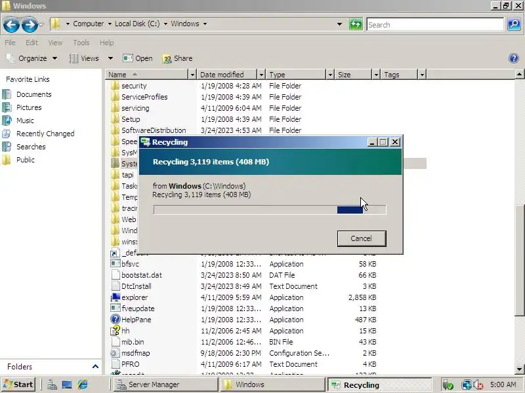Click Computer in the address breadcrumb
Screen dimensions: 525x393
(89, 24)
